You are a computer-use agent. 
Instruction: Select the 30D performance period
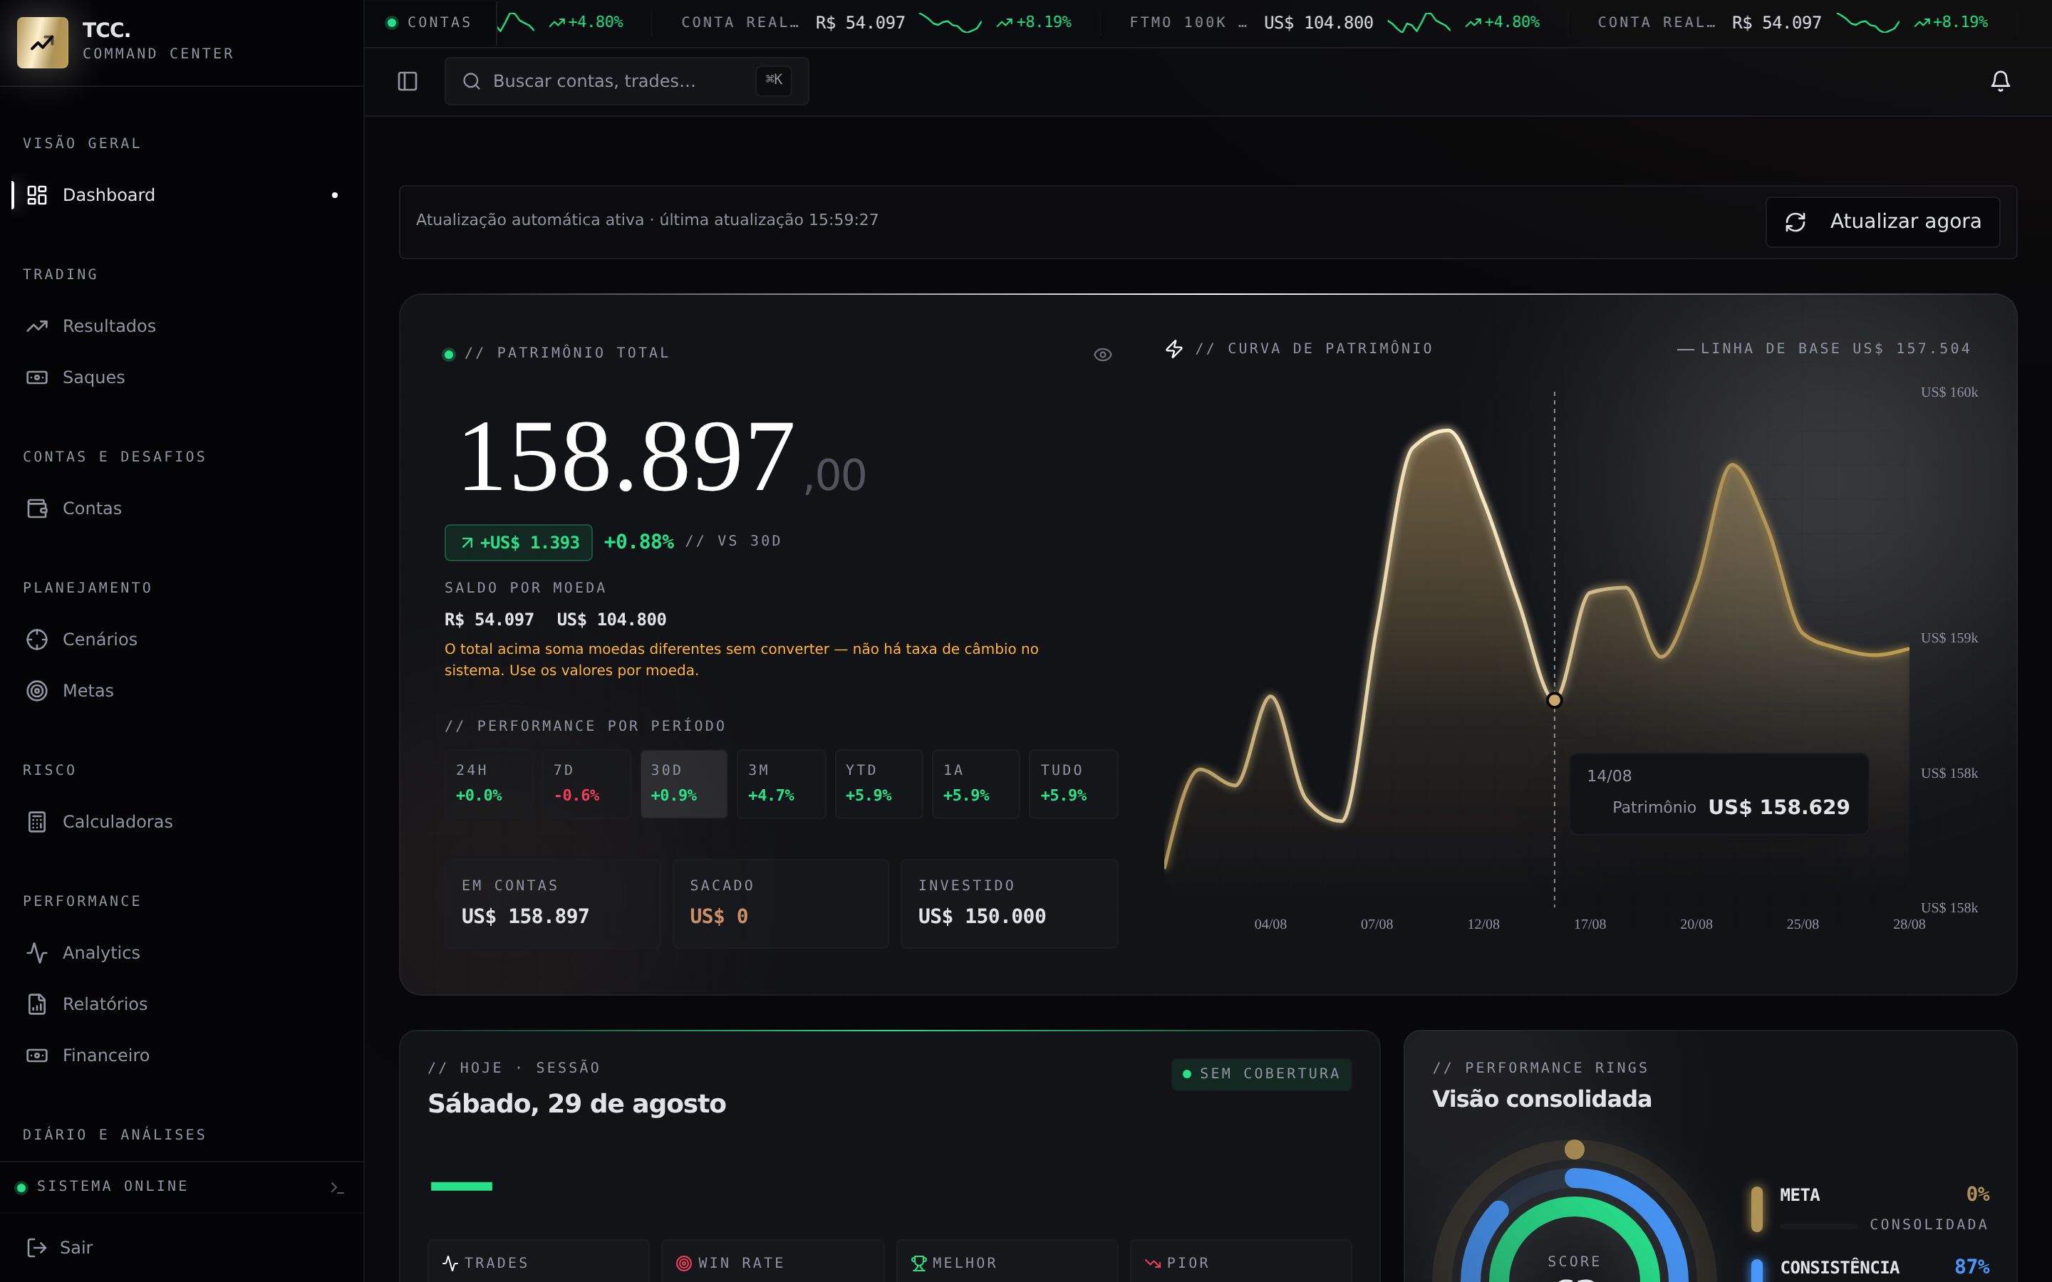tap(683, 783)
